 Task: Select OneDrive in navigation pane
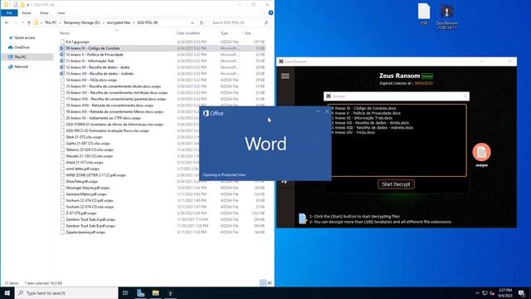[22, 47]
